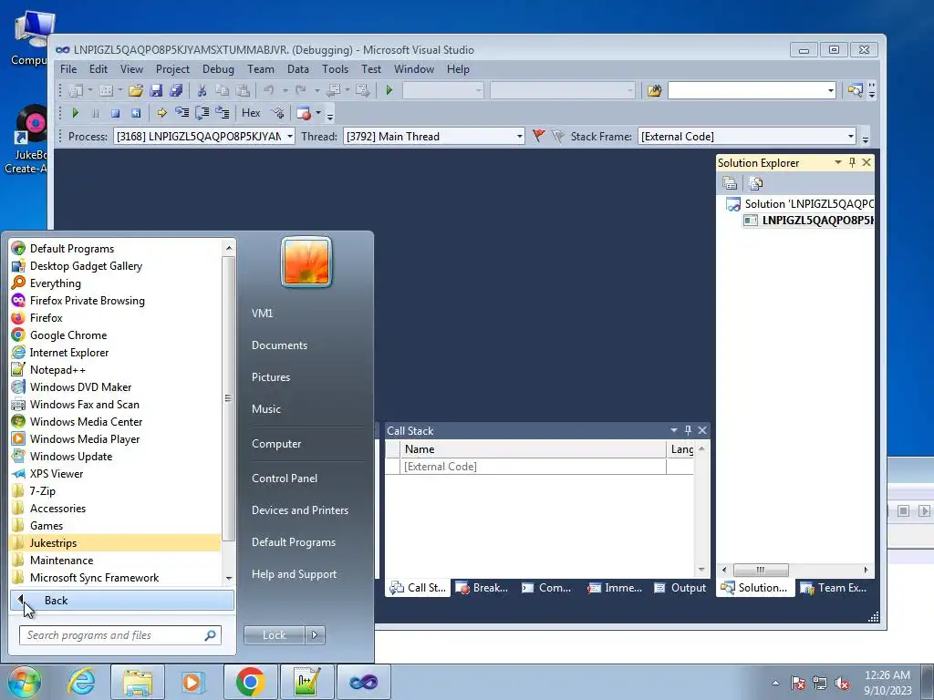
Task: Click Continue green play icon in Debug toolbar
Action: click(x=75, y=113)
